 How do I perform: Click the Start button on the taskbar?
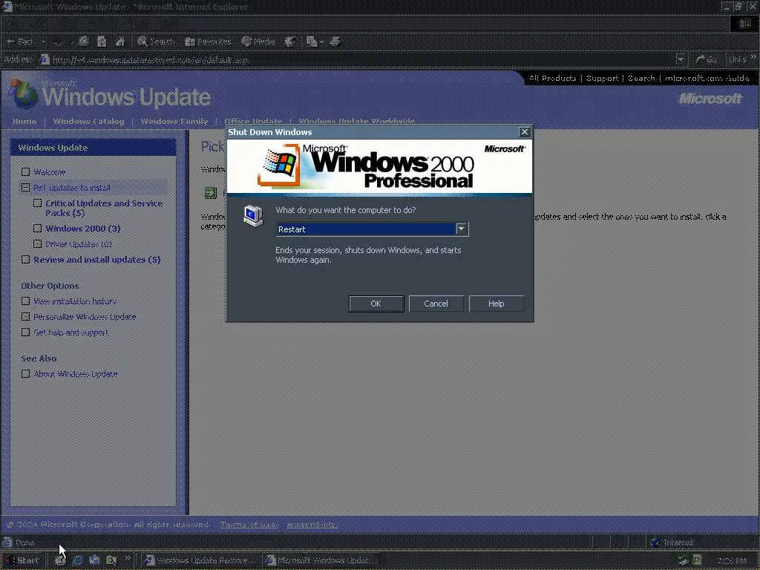22,560
